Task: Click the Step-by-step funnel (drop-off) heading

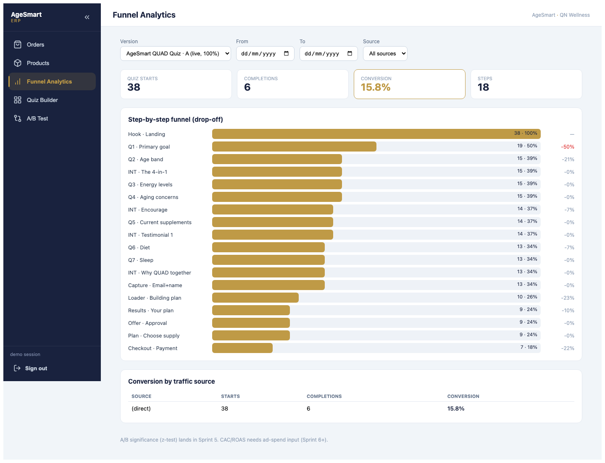Action: pyautogui.click(x=176, y=120)
